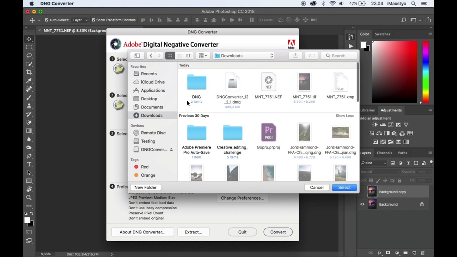Click the Convert button
The height and width of the screenshot is (257, 457).
click(x=278, y=232)
